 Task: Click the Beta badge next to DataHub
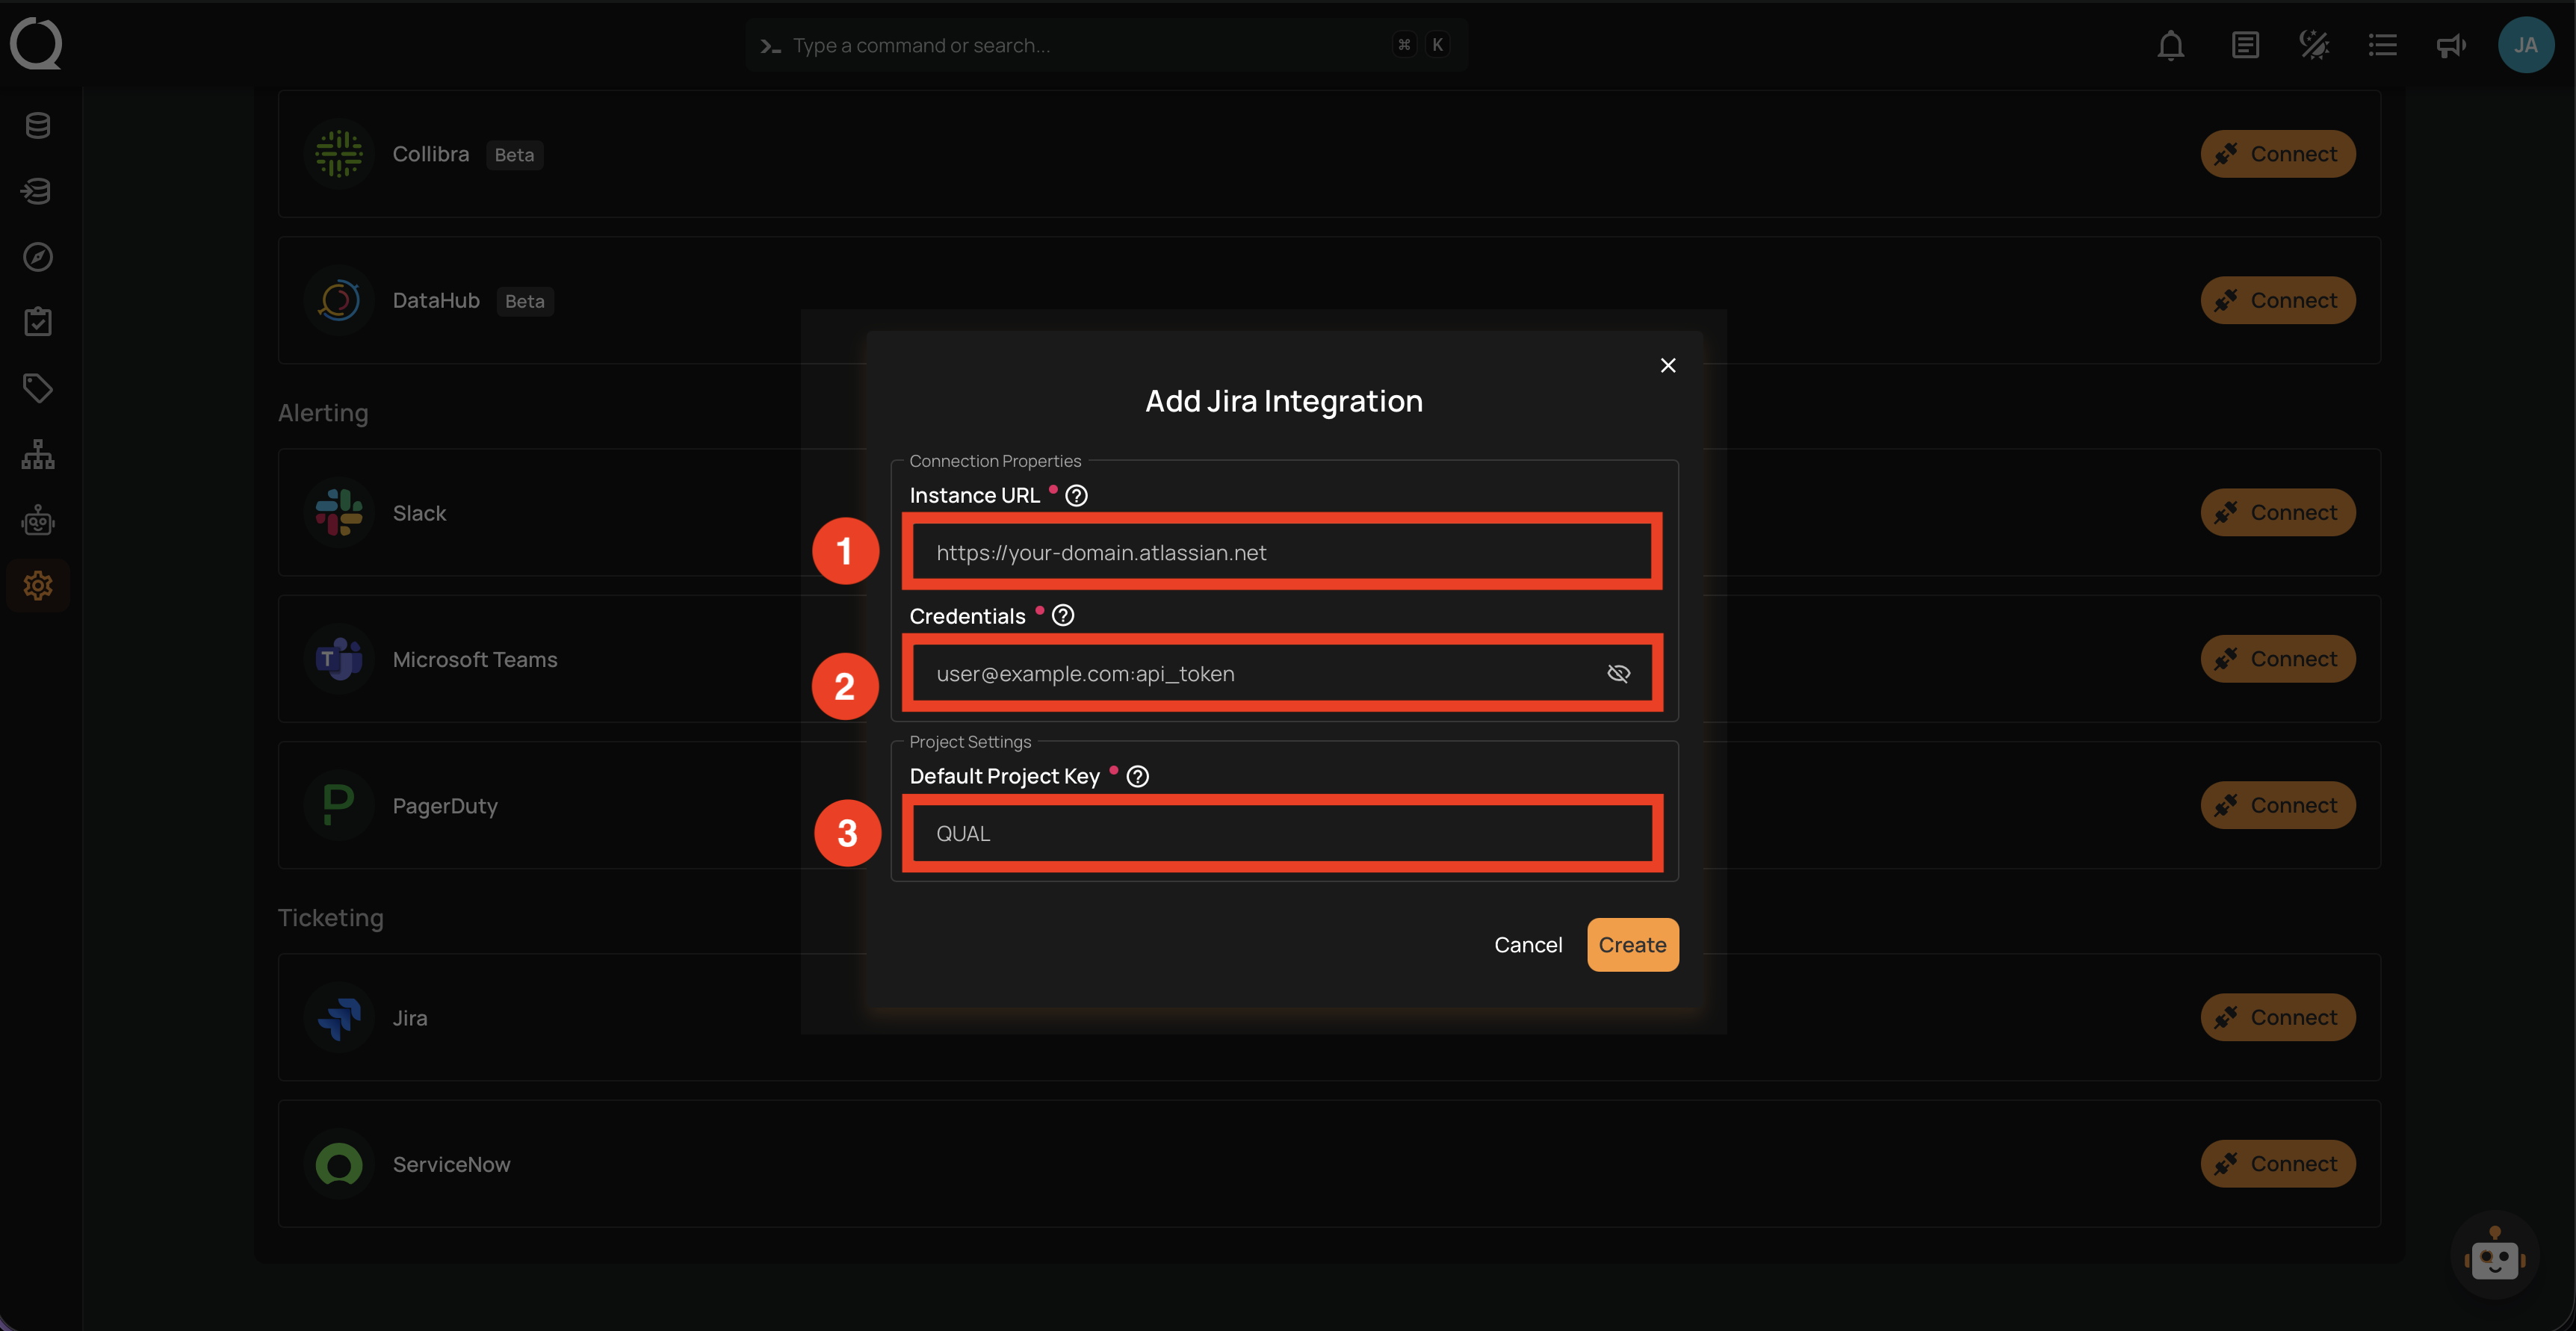tap(525, 301)
